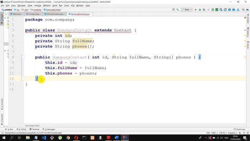250x141 pixels.
Task: Open the Edit menu
Action: (8, 5)
